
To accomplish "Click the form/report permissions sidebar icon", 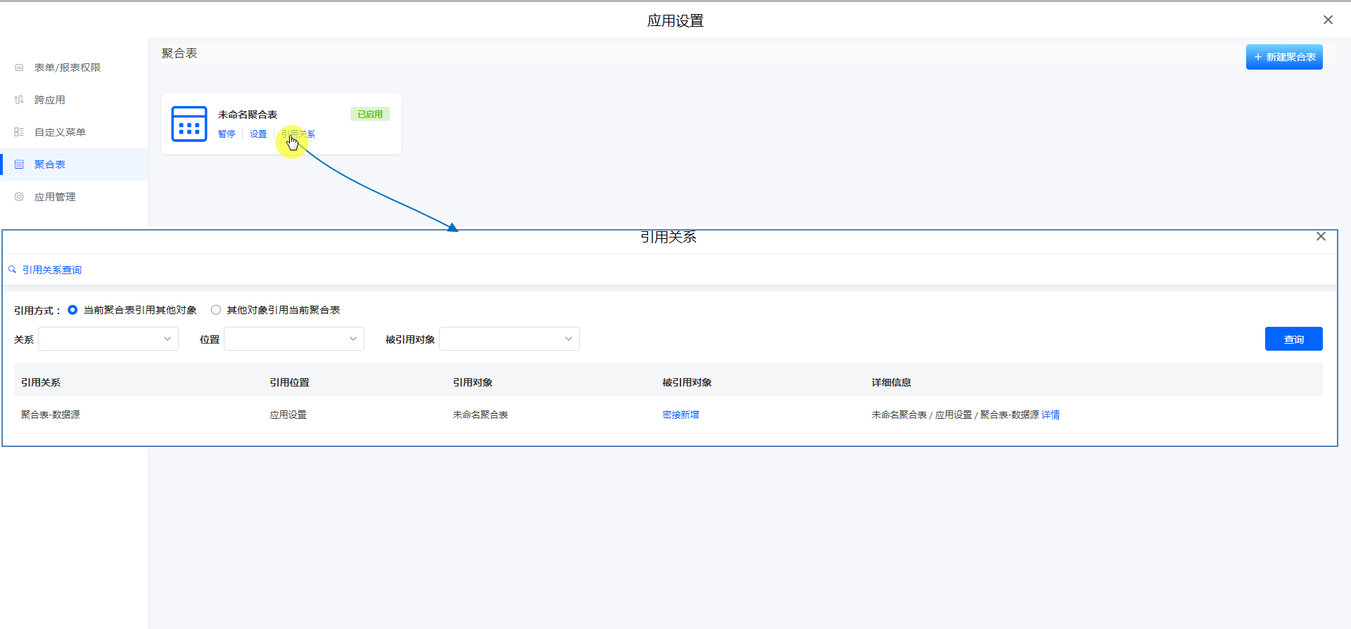I will pos(19,67).
